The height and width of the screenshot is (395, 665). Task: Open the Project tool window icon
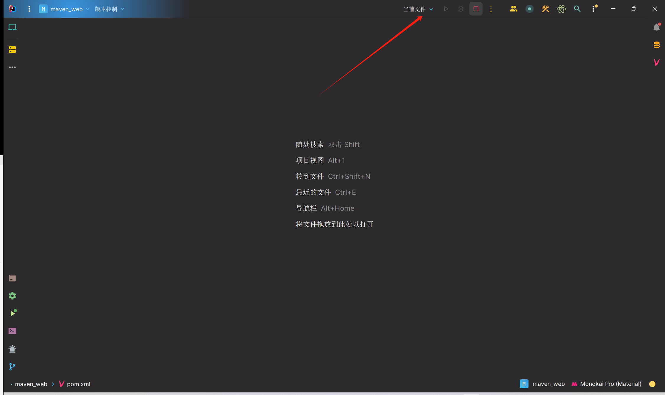click(12, 27)
